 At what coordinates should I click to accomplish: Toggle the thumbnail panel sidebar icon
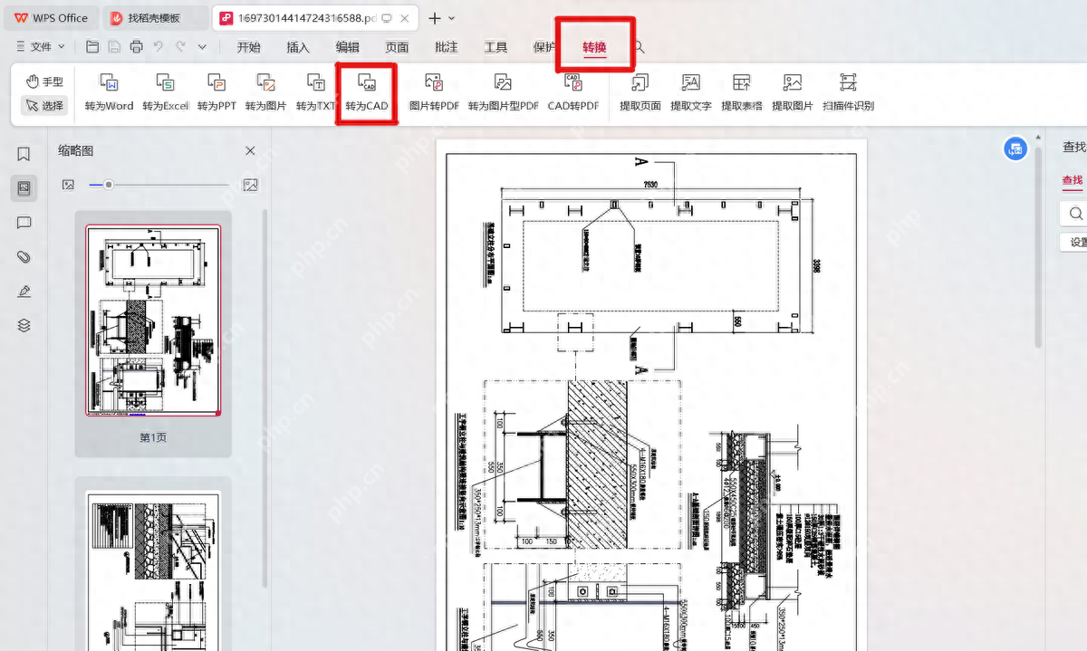(x=24, y=188)
